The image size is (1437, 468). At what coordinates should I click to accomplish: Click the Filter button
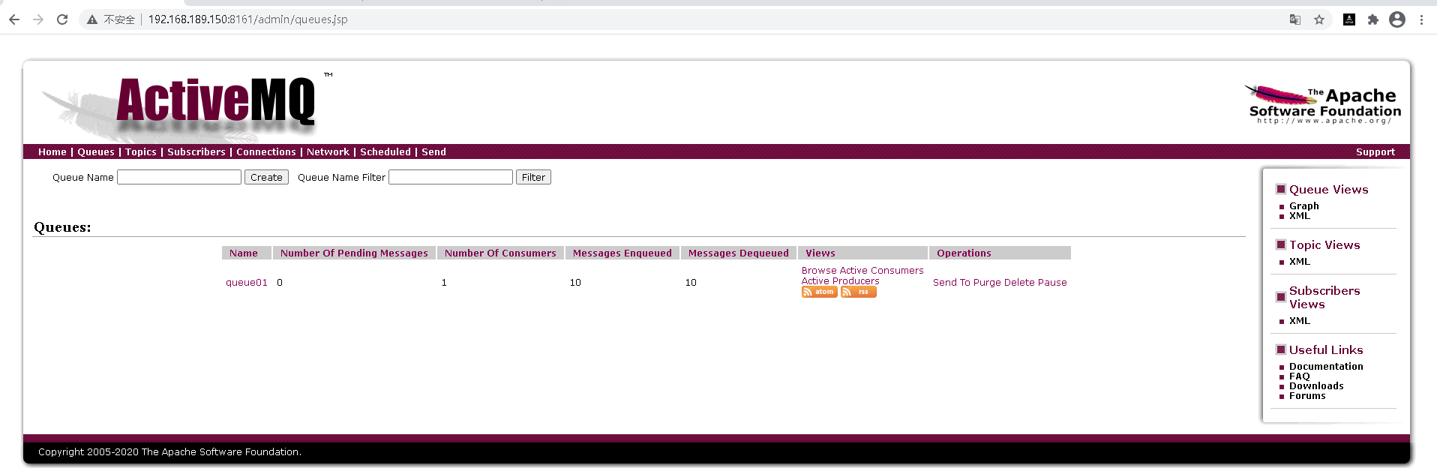coord(533,177)
